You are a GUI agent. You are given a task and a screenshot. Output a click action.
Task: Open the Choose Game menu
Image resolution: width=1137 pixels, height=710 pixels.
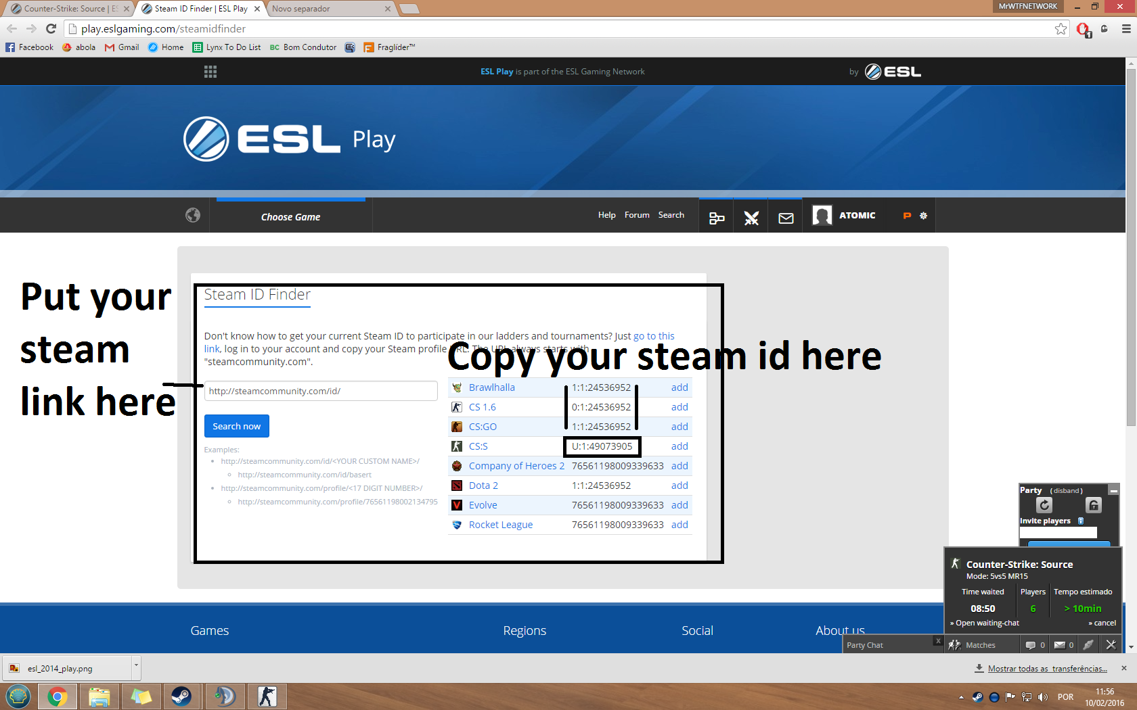[x=291, y=217]
